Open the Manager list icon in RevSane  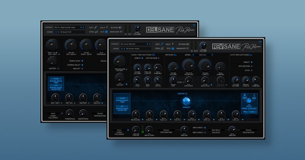[x=187, y=49]
